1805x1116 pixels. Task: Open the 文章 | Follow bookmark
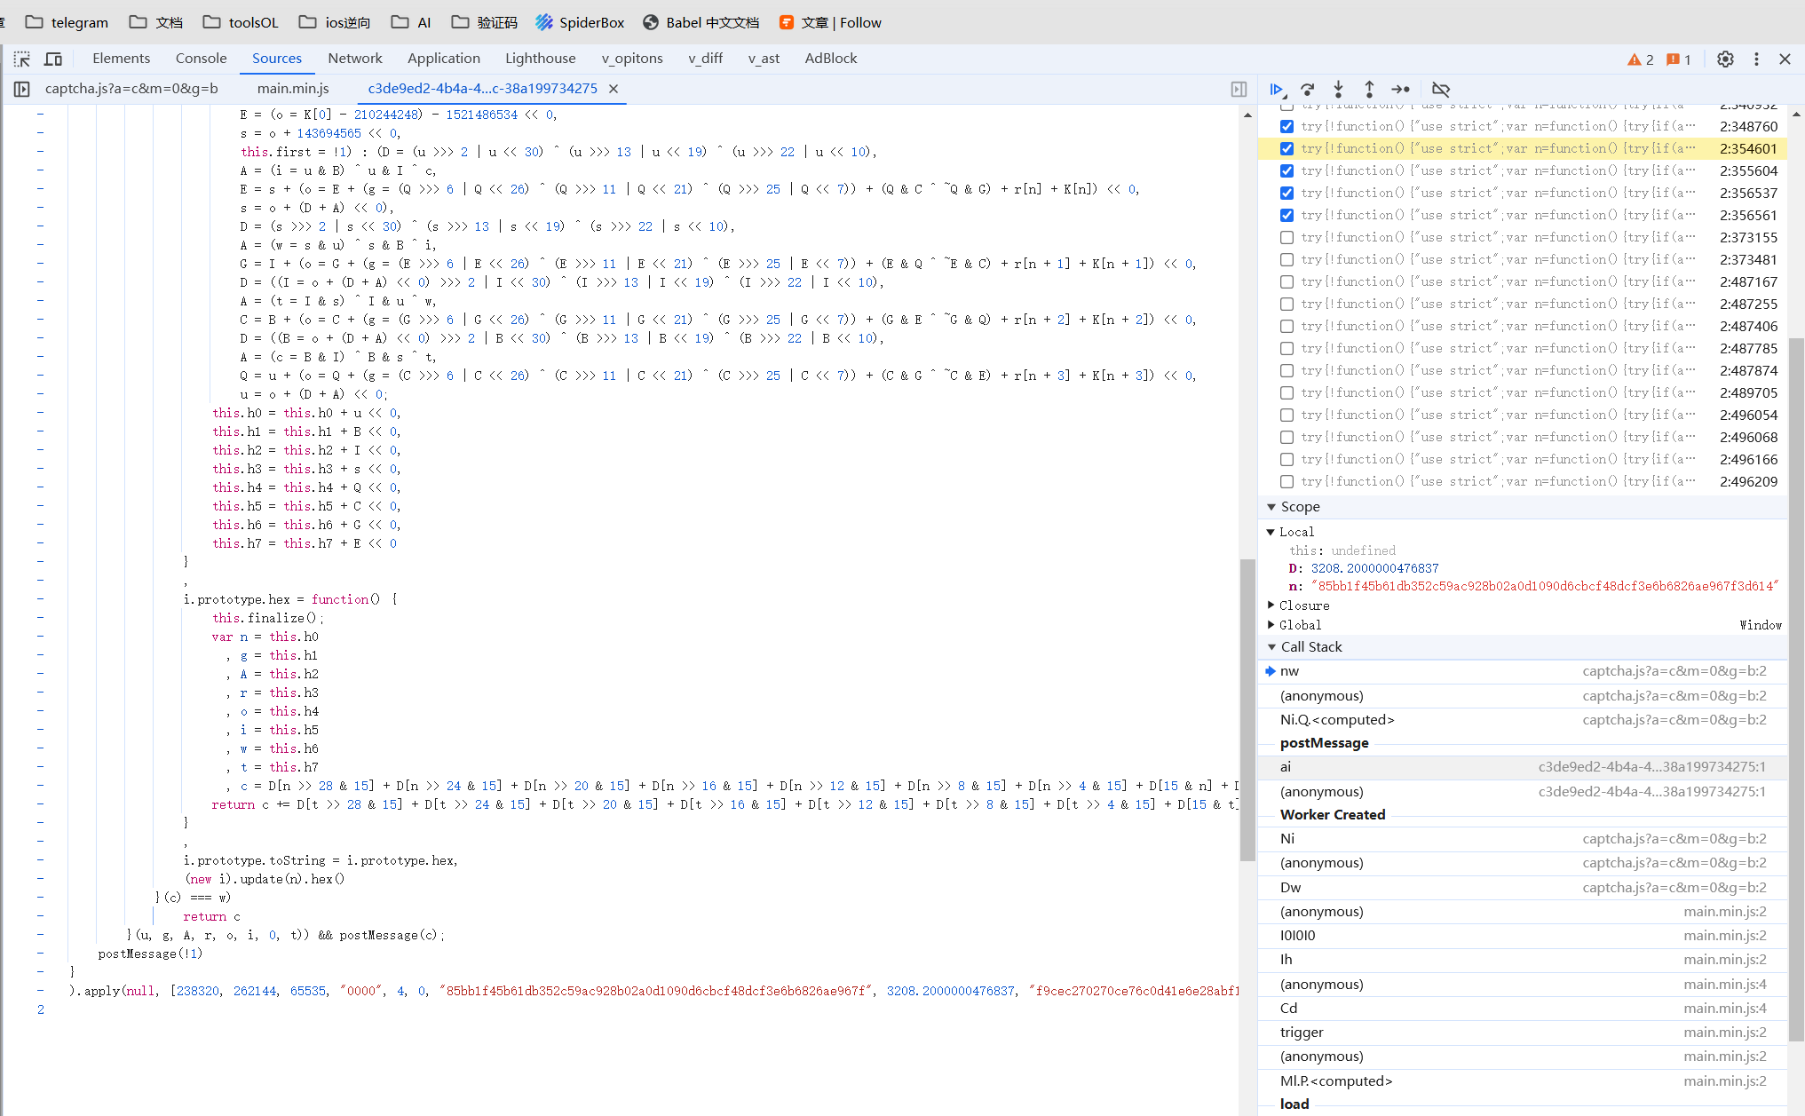[830, 22]
